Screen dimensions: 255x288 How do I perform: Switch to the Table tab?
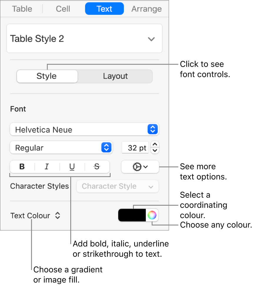(x=22, y=9)
